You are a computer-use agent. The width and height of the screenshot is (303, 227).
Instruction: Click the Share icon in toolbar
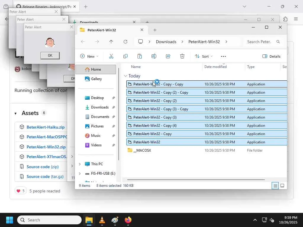click(x=168, y=56)
